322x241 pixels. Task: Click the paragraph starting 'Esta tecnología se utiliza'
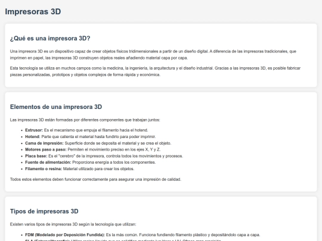155,71
